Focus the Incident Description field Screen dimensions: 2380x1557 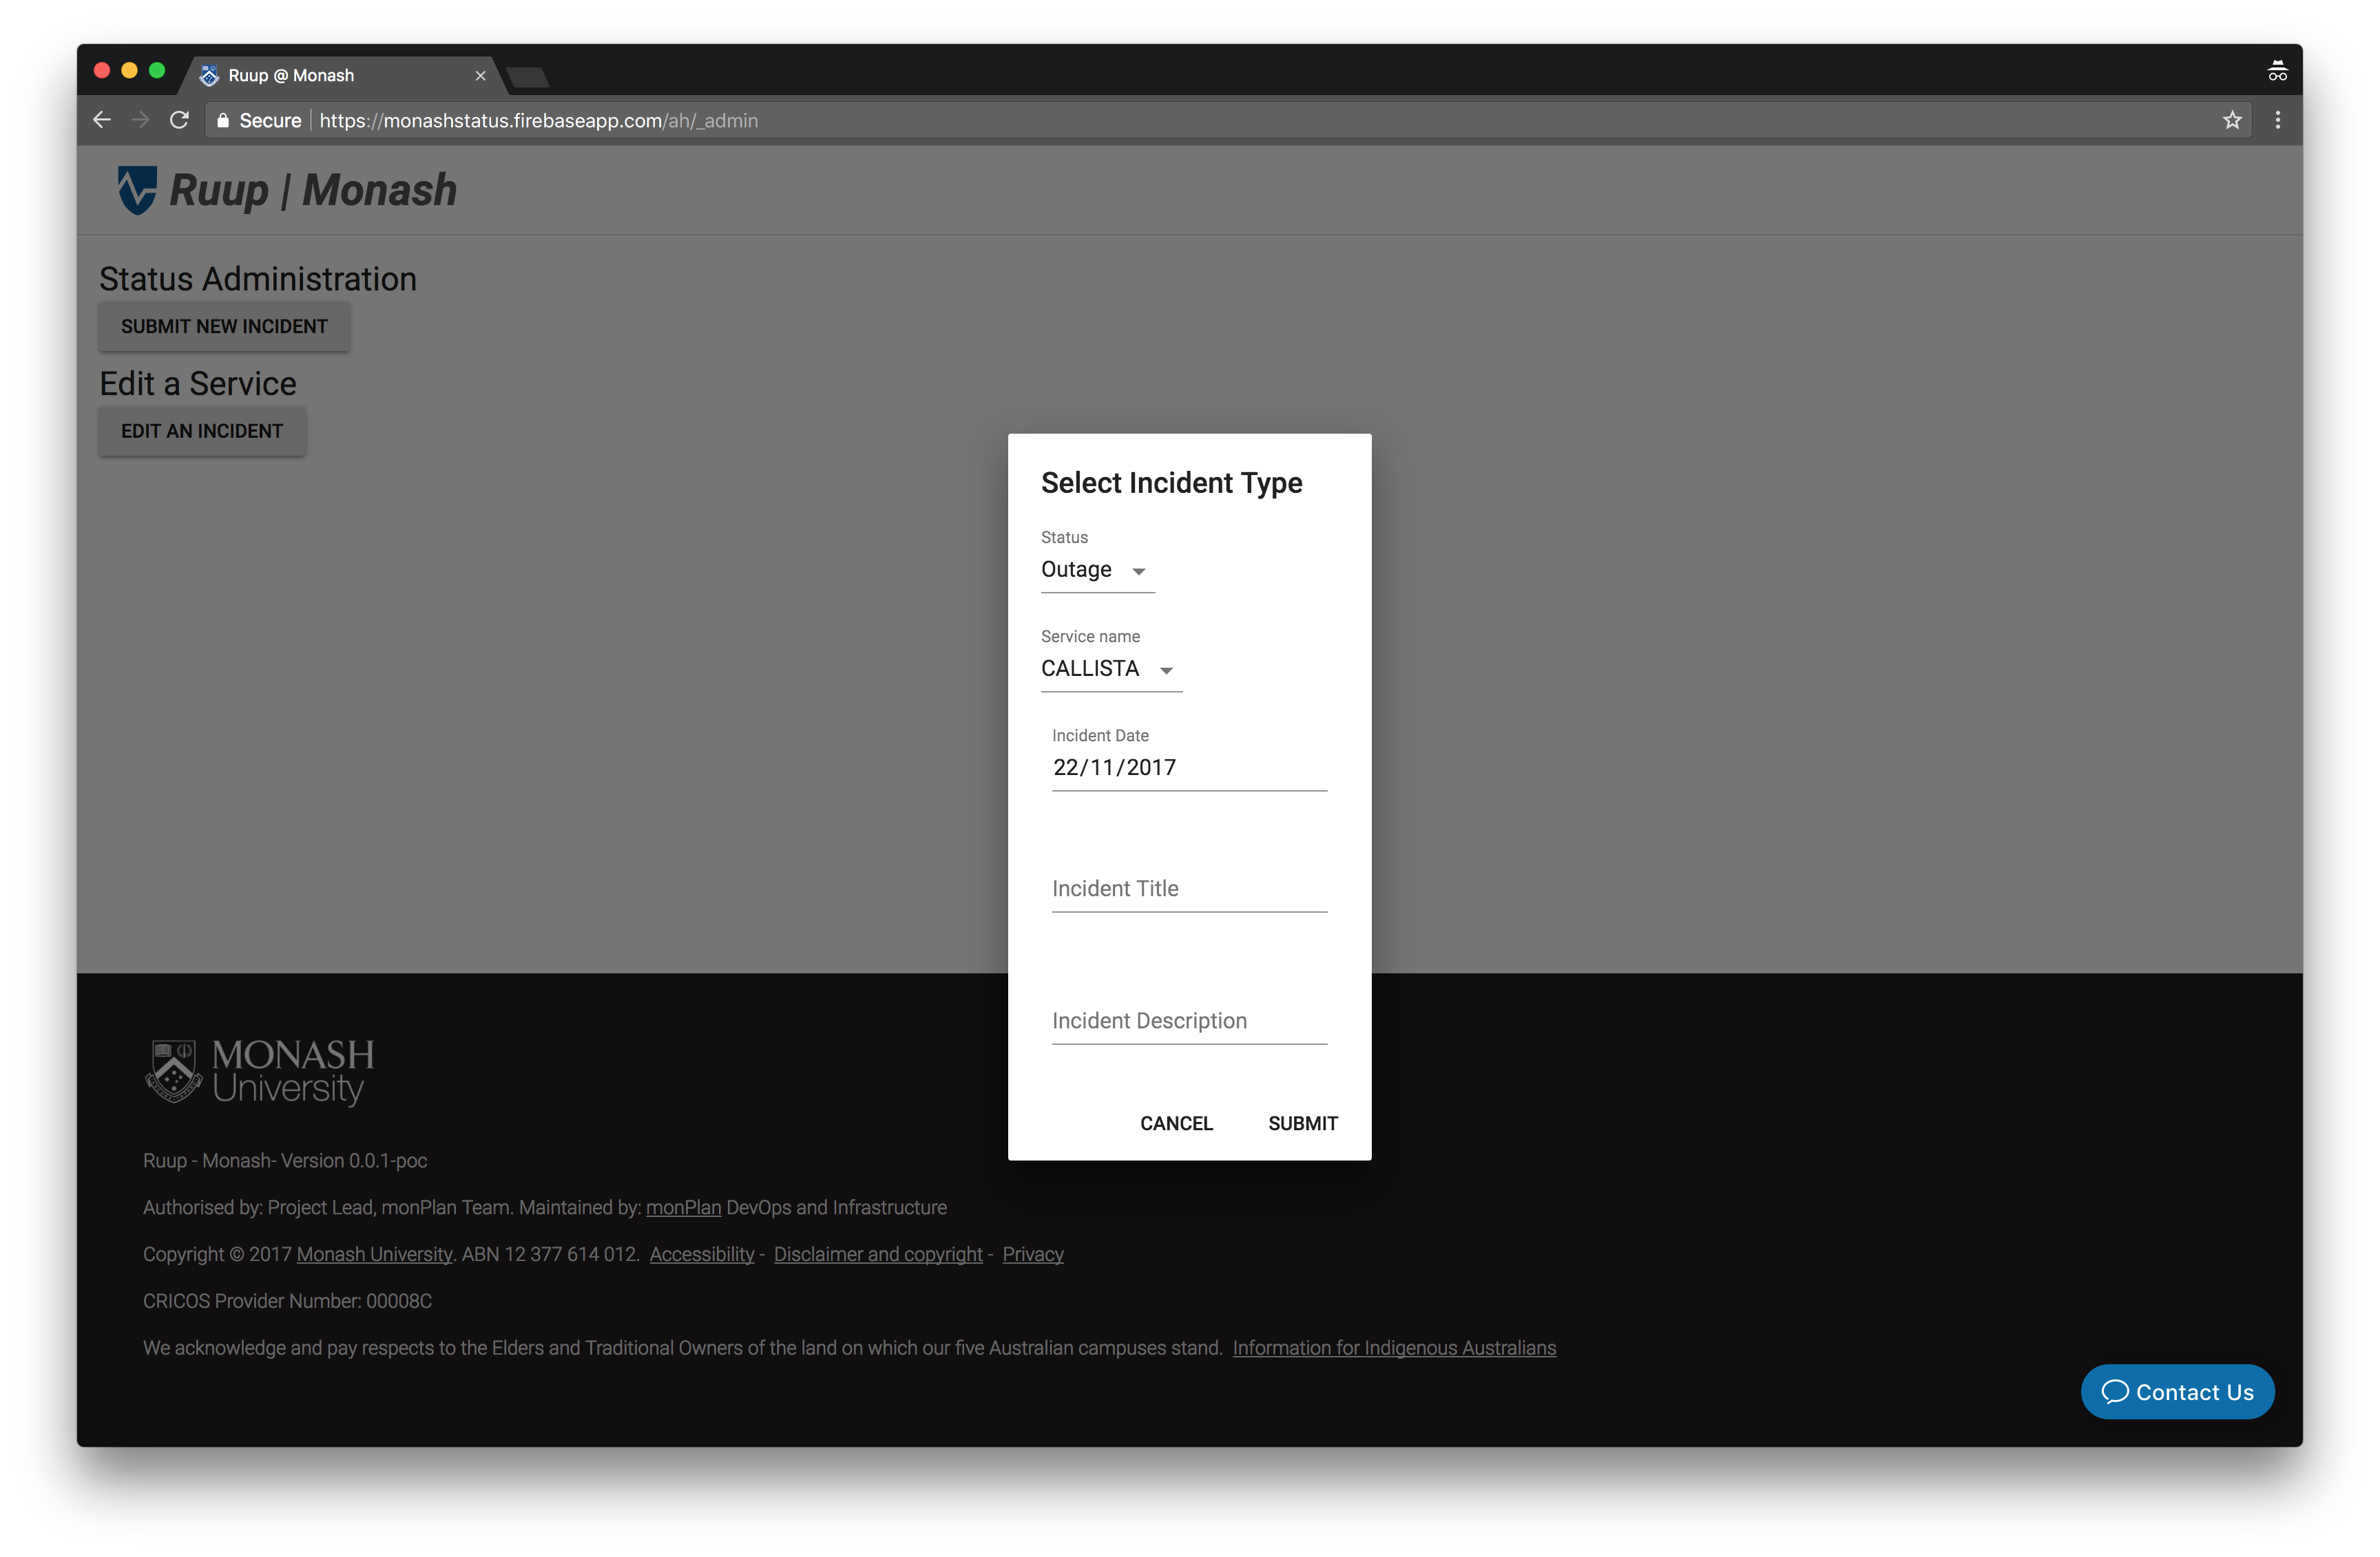1188,1020
